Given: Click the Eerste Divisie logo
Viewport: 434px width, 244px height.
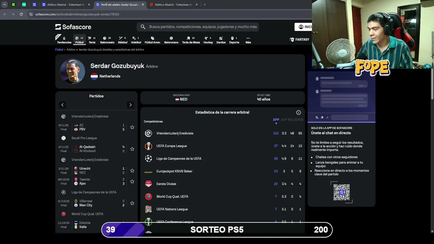Looking at the screenshot, I should pos(149,184).
